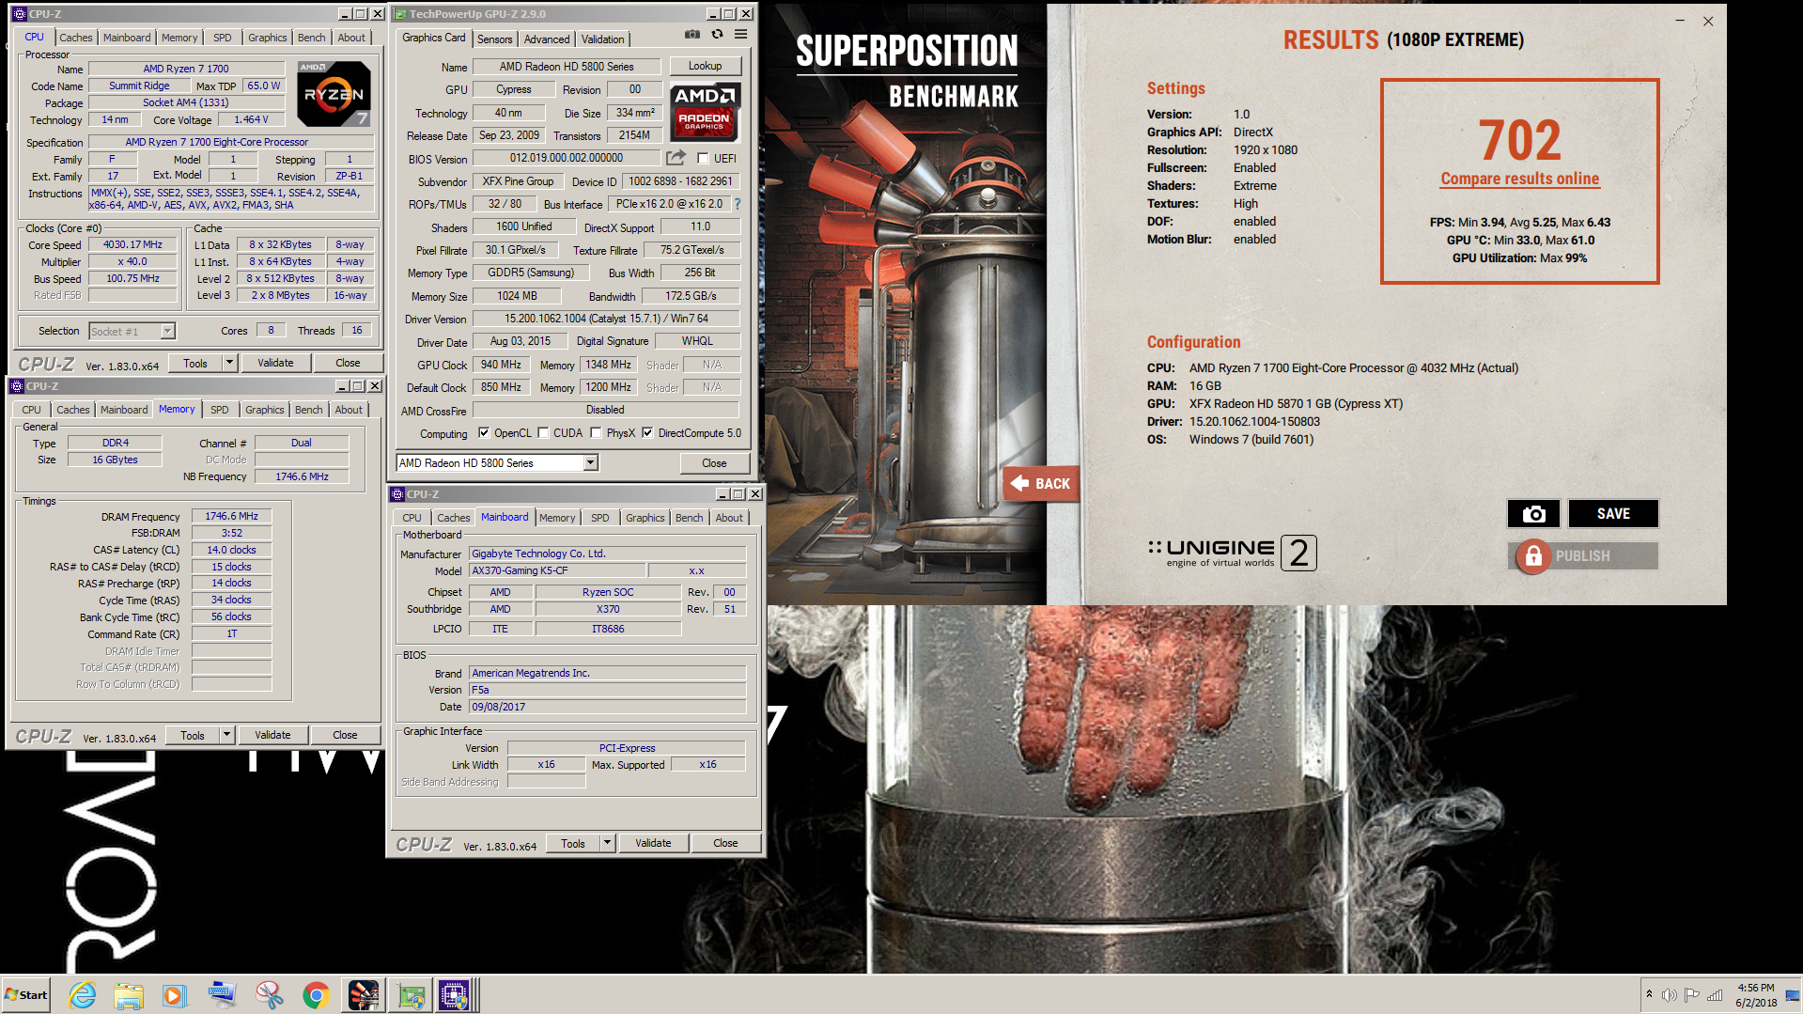Image resolution: width=1803 pixels, height=1014 pixels.
Task: Open Tools dropdown arrow in Mainboard CPU-Z window
Action: [606, 843]
